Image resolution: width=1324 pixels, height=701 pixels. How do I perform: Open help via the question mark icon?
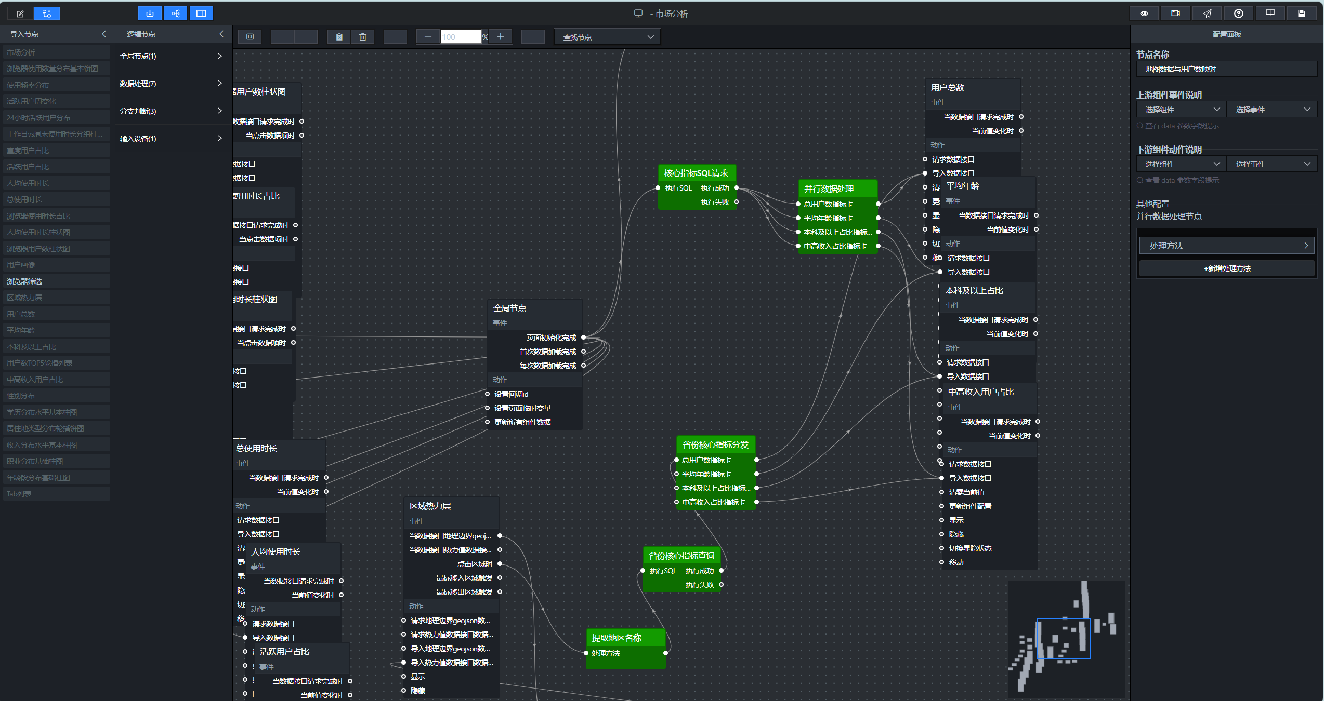pyautogui.click(x=1239, y=14)
